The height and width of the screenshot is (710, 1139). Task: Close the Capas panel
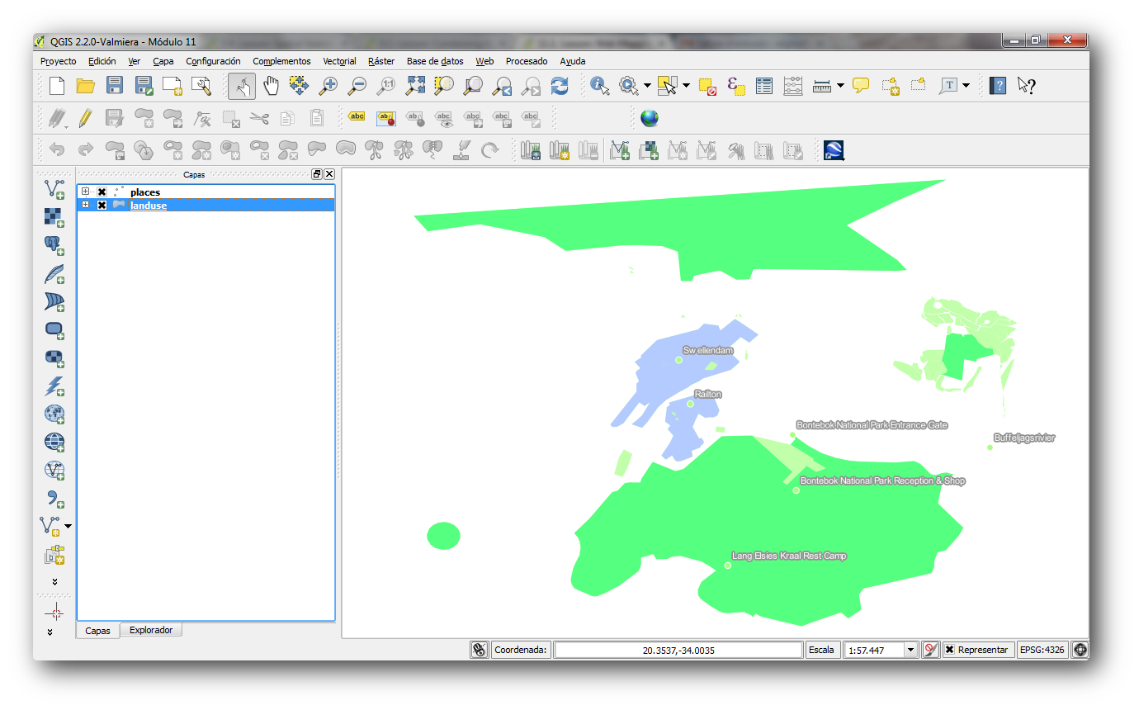329,174
